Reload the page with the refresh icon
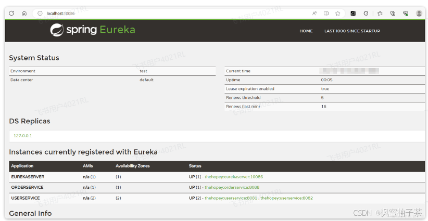428x221 pixels. 11,13
